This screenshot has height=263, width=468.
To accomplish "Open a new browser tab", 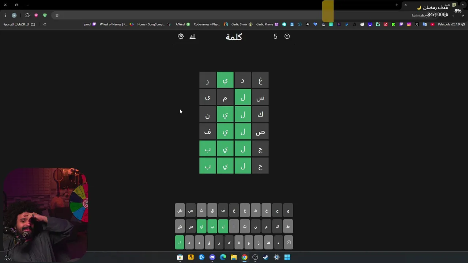I will [397, 5].
